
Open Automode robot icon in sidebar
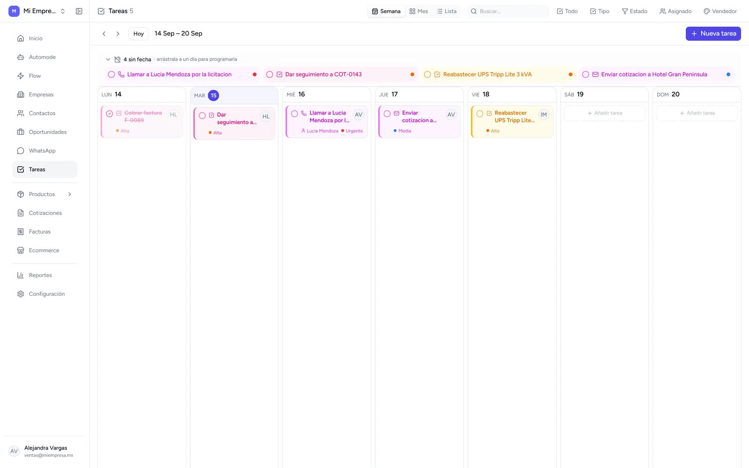[21, 57]
